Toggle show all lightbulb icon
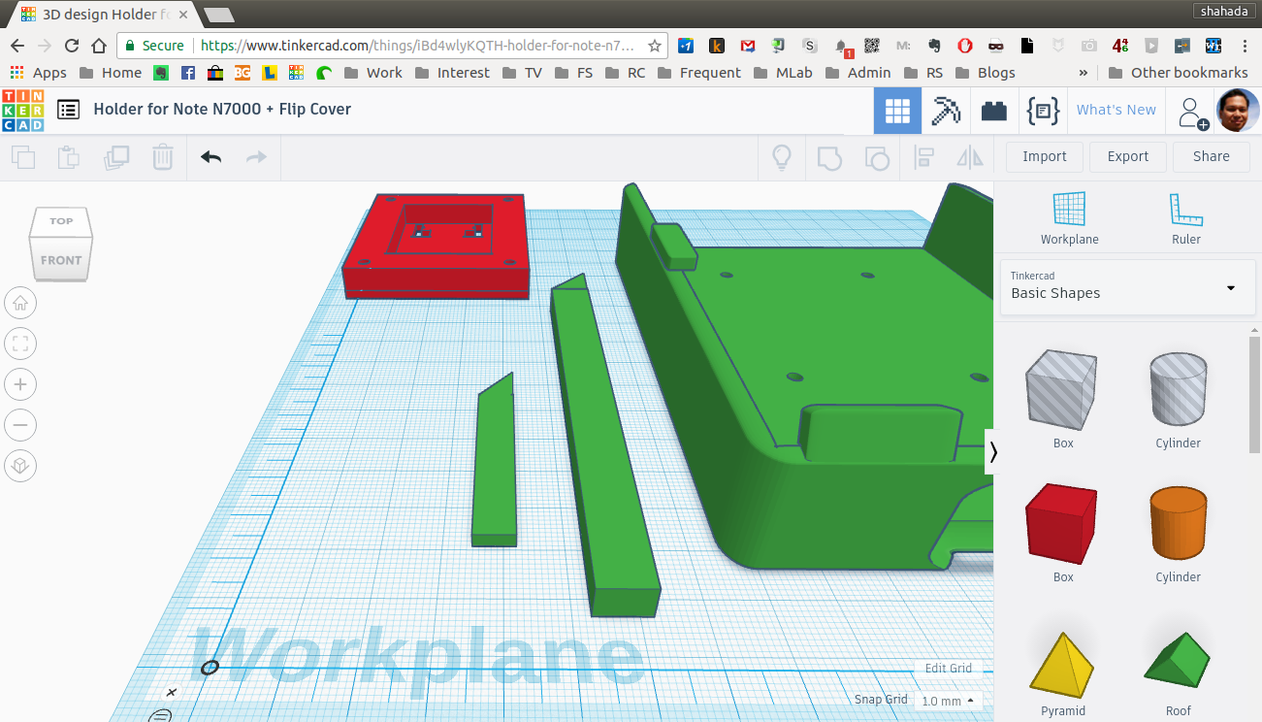The image size is (1262, 722). point(782,157)
